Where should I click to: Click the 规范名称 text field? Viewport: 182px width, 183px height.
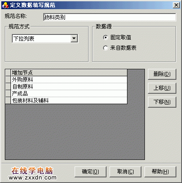[110, 17]
